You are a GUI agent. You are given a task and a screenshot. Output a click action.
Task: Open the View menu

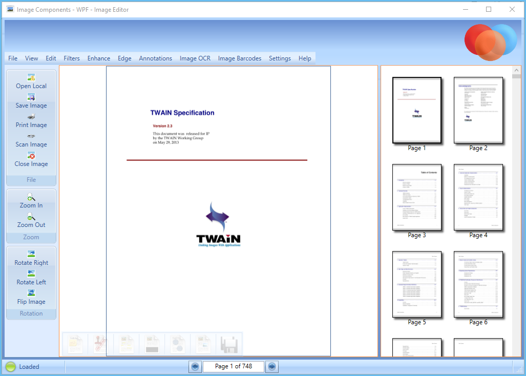[32, 58]
